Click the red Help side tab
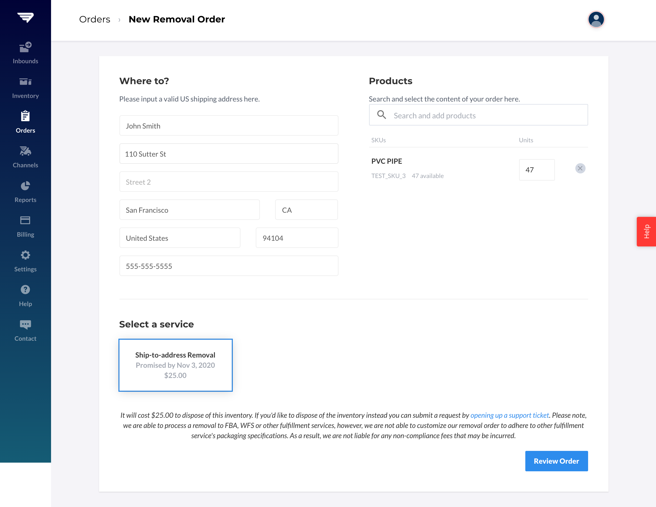656x507 pixels. (x=646, y=231)
